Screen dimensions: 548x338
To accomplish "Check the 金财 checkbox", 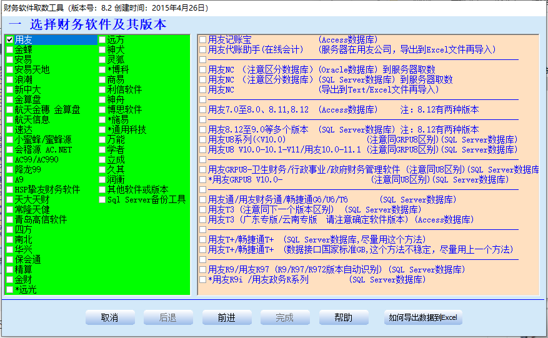I will point(10,280).
